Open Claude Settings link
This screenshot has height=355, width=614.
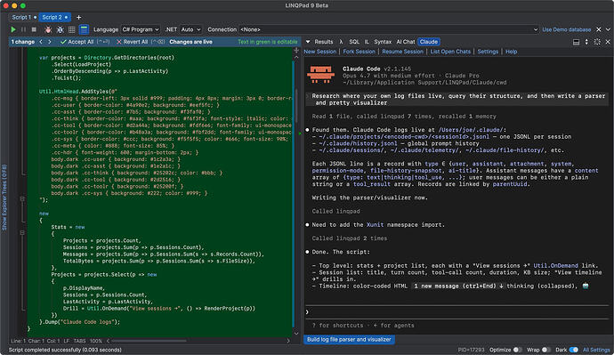(488, 52)
